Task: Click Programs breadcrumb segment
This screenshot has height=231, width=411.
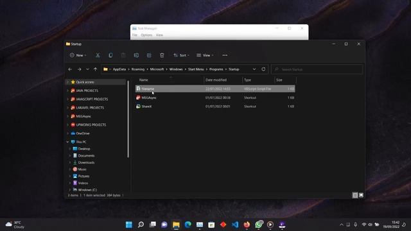Action: (x=216, y=69)
